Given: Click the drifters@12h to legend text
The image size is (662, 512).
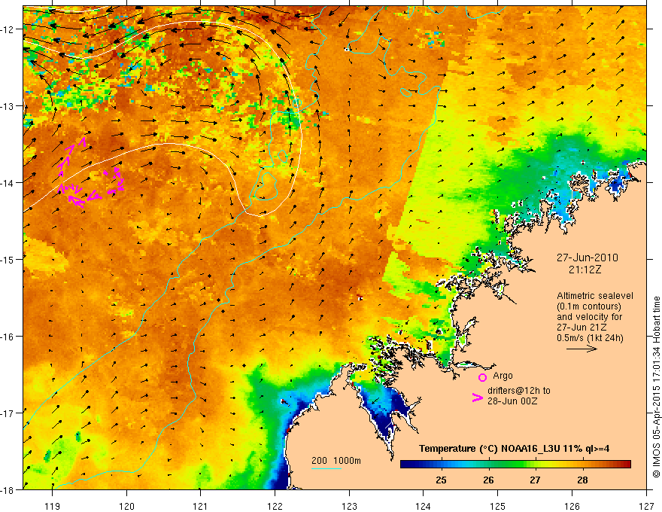Looking at the screenshot, I should (519, 391).
